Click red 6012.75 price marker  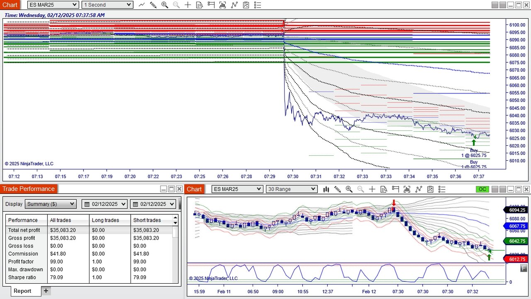pyautogui.click(x=515, y=259)
